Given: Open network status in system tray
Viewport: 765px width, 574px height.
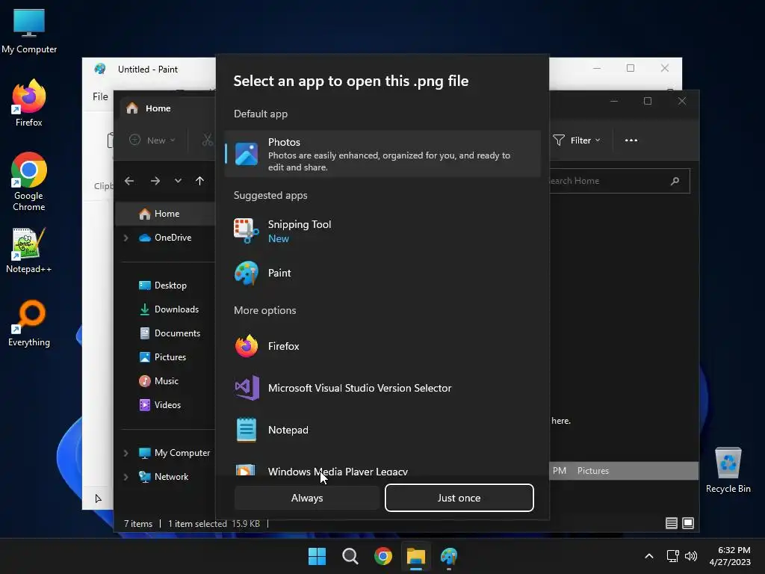Looking at the screenshot, I should [x=673, y=556].
